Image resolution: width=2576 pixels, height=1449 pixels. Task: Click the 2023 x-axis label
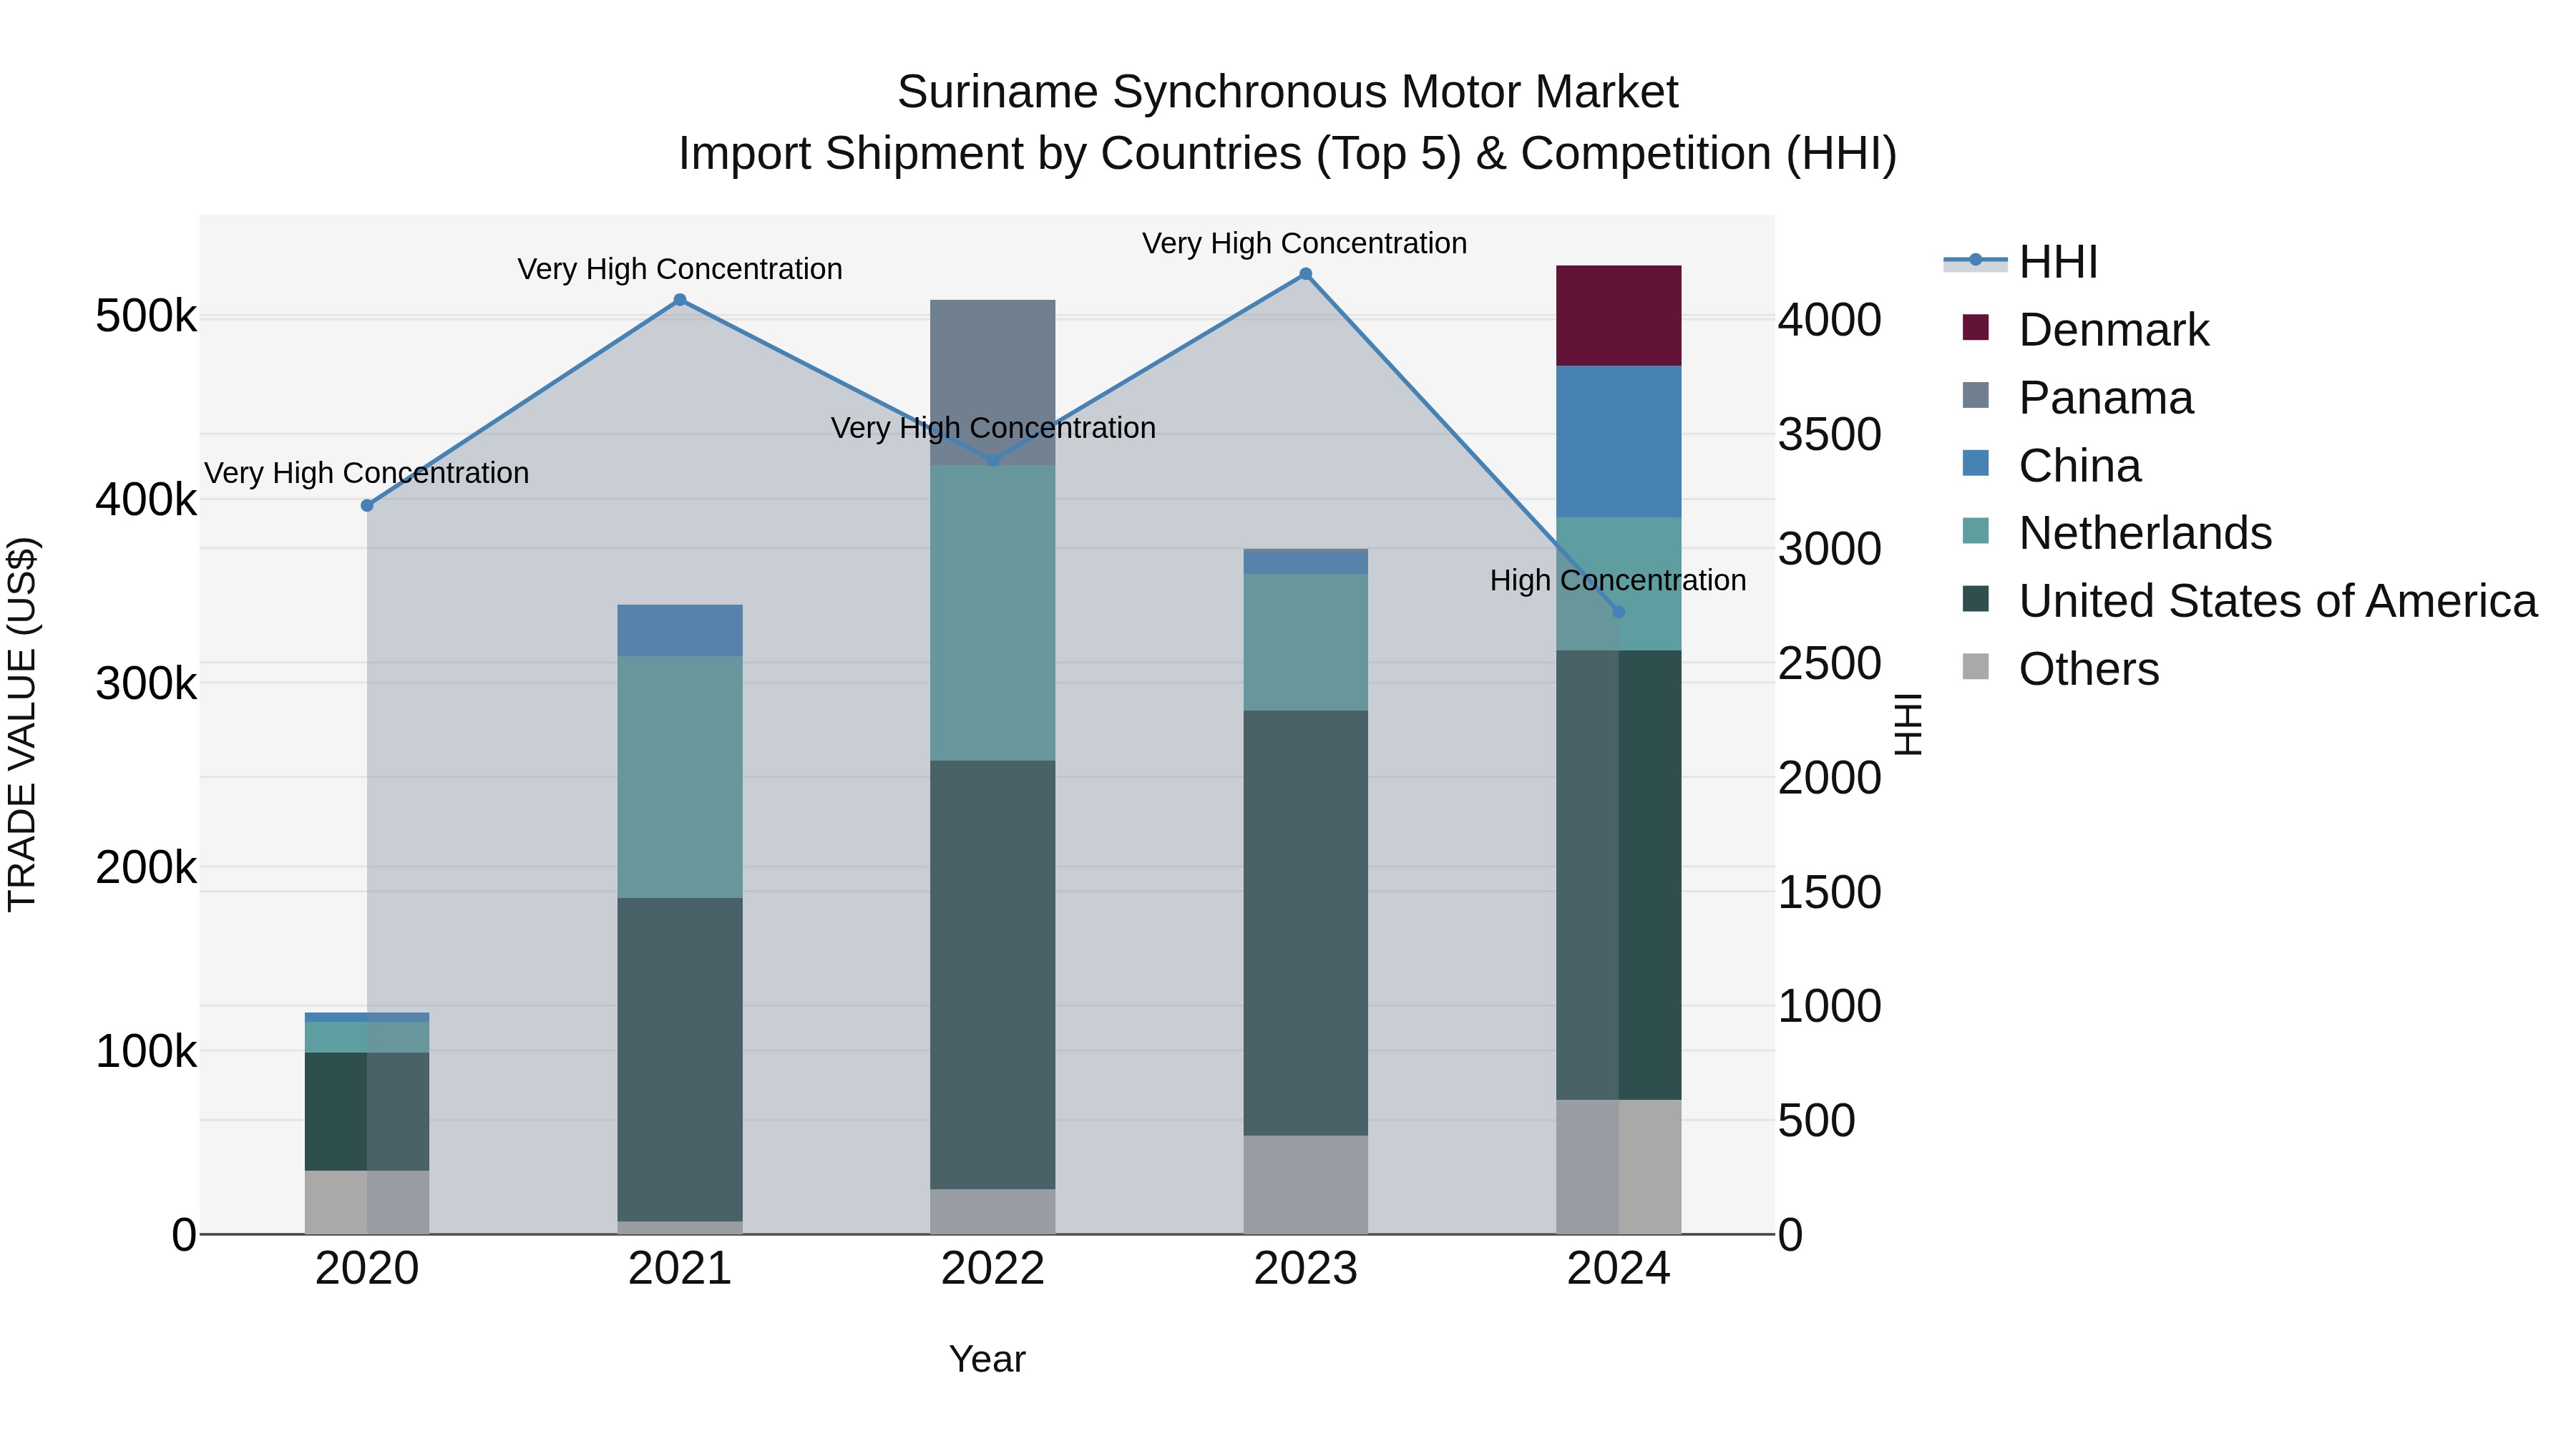pyautogui.click(x=1306, y=1269)
